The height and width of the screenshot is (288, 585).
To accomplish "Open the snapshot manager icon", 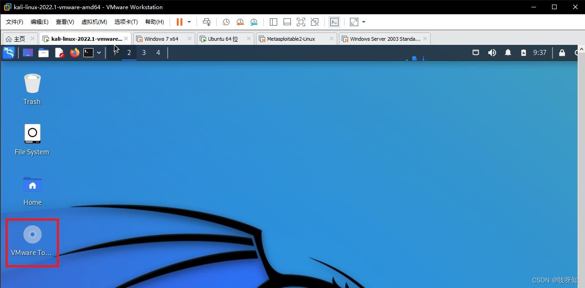I will pyautogui.click(x=254, y=22).
